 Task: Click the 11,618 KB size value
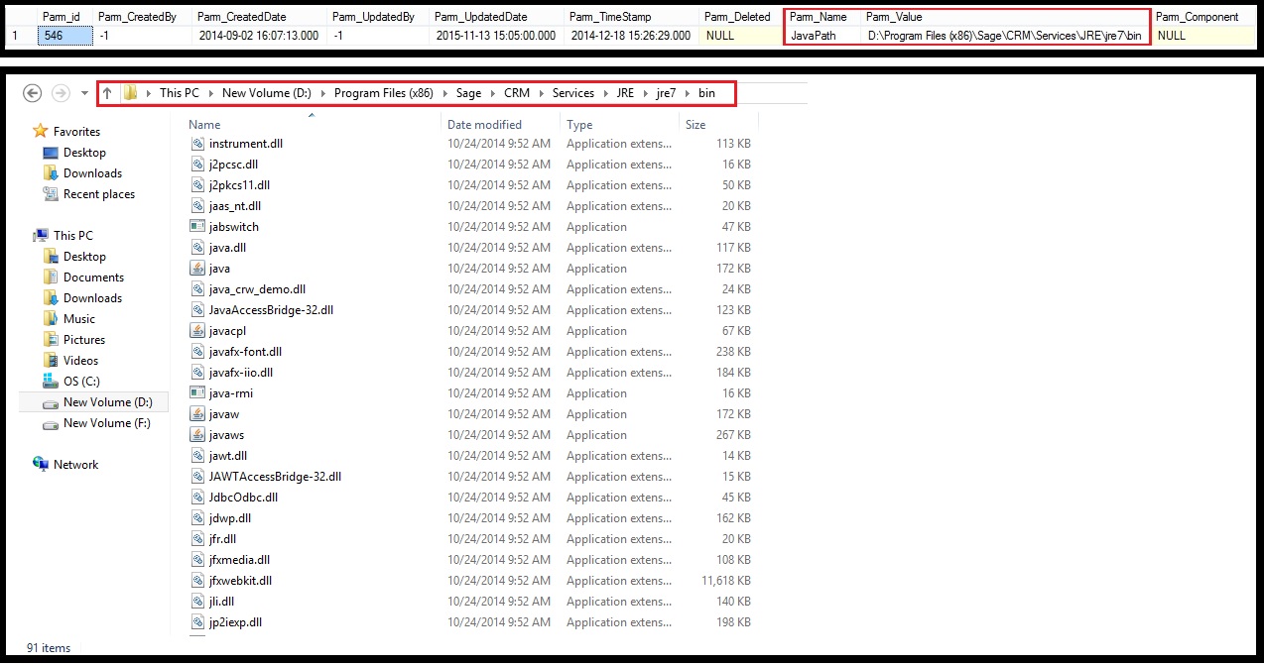tap(726, 581)
